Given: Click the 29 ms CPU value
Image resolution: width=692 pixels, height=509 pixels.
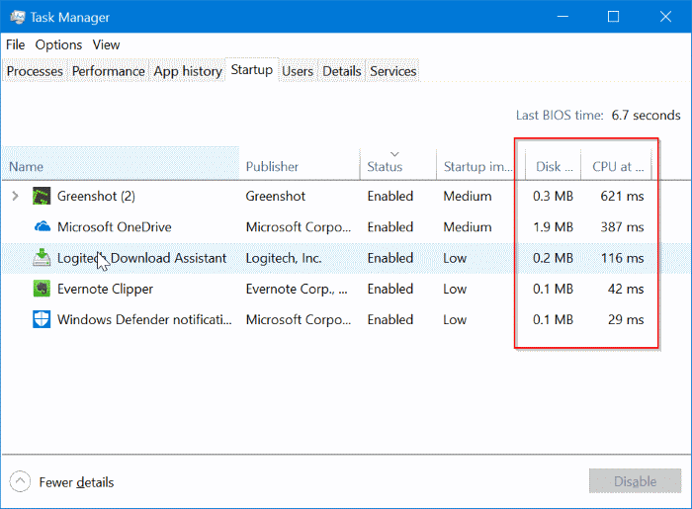Looking at the screenshot, I should point(626,319).
